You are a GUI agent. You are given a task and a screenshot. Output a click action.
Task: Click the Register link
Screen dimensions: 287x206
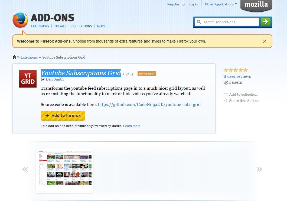(x=173, y=4)
